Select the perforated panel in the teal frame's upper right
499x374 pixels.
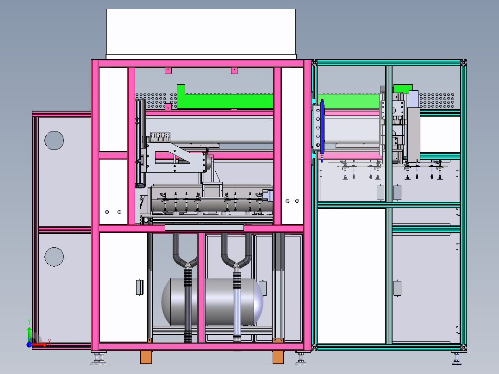pyautogui.click(x=437, y=100)
